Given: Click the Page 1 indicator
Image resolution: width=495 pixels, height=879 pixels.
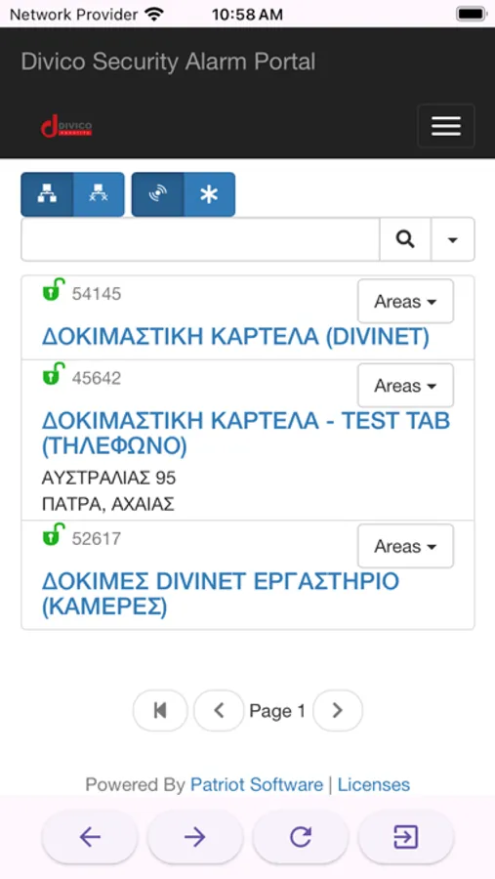Looking at the screenshot, I should [x=277, y=711].
